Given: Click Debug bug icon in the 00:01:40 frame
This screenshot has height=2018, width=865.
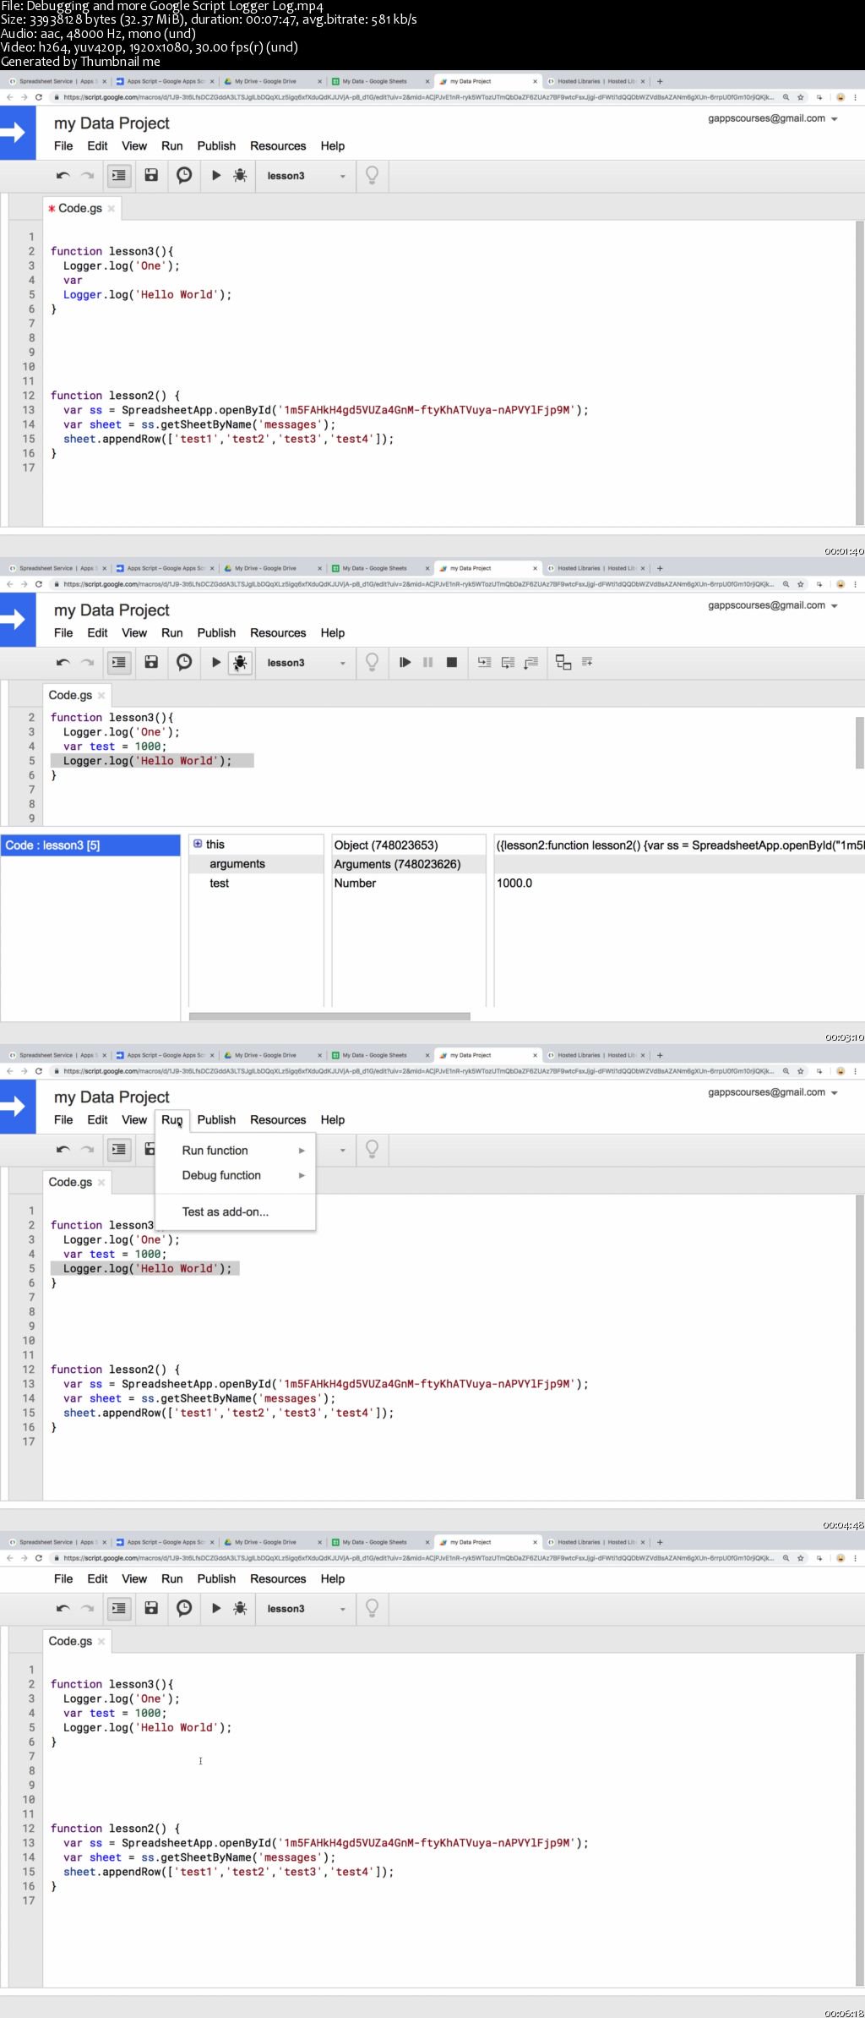Looking at the screenshot, I should click(x=240, y=176).
